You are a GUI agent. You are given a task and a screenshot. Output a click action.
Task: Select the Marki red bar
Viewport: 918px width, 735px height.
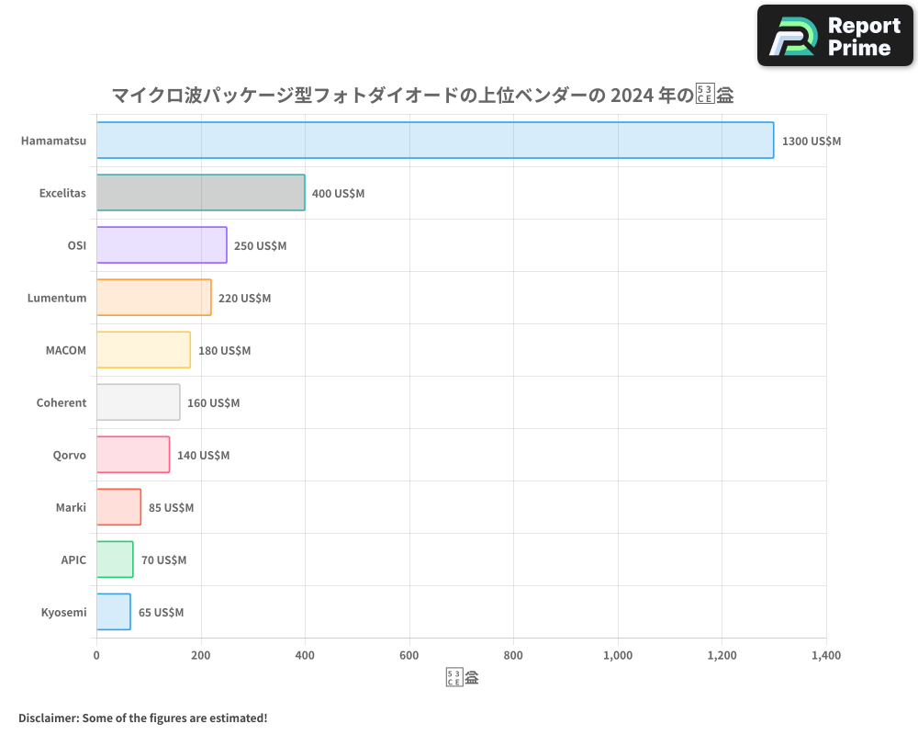coord(118,507)
